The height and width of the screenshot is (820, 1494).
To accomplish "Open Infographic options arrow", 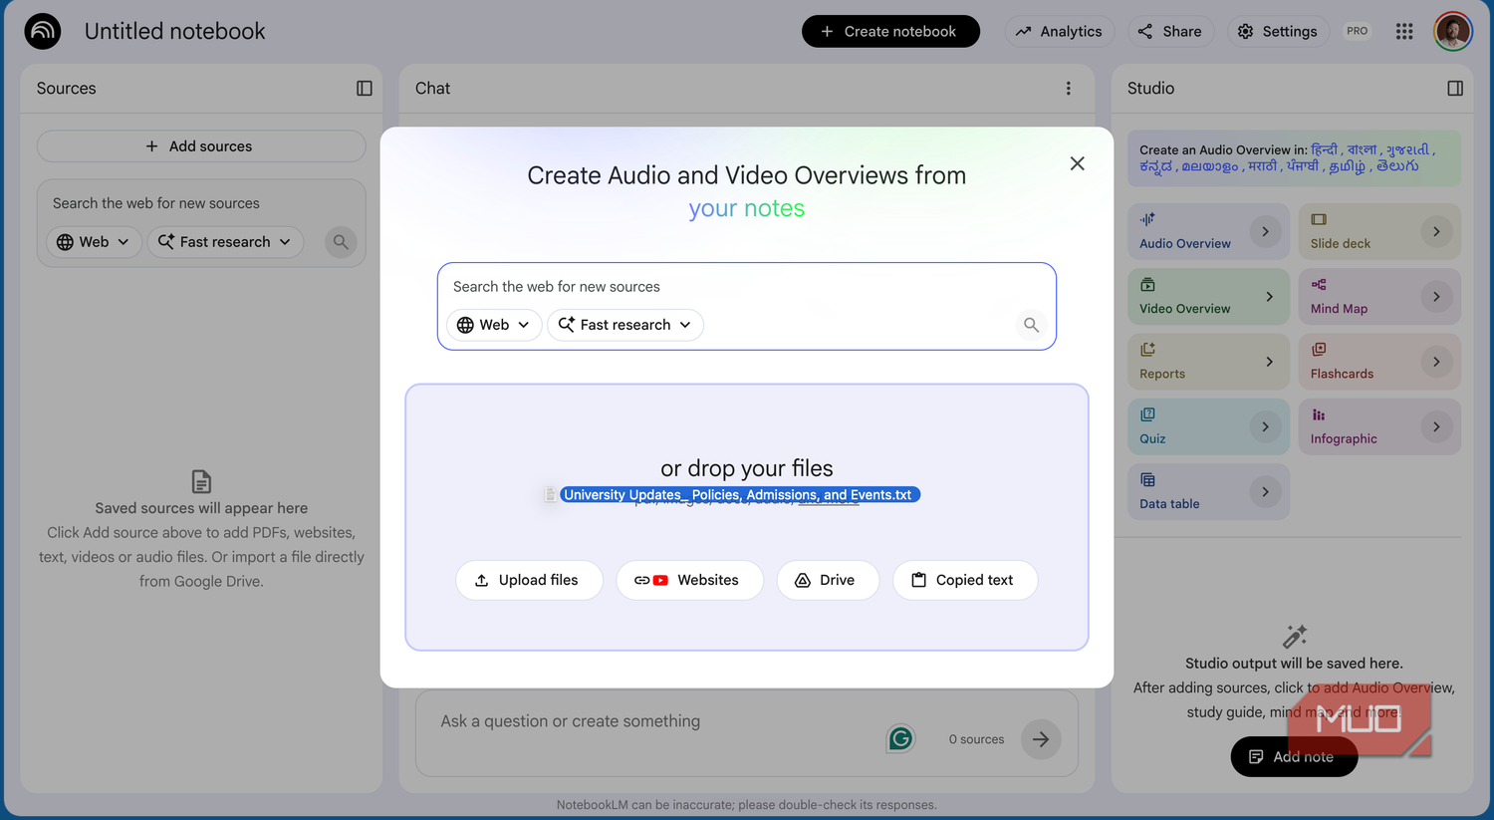I will [1436, 426].
